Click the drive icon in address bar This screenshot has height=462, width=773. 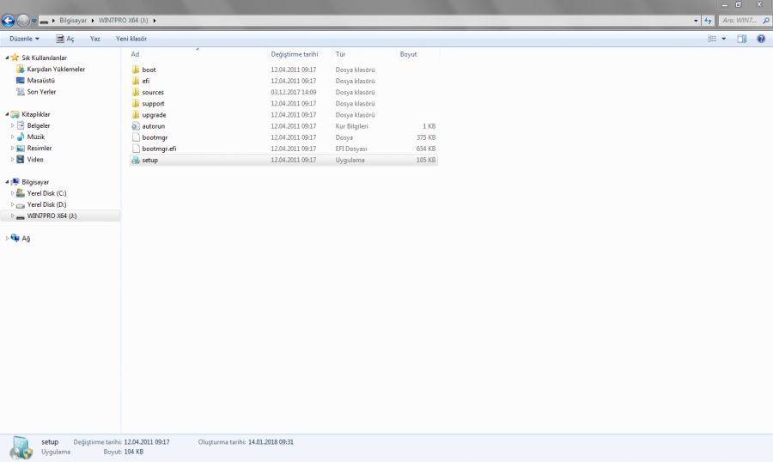click(x=45, y=21)
